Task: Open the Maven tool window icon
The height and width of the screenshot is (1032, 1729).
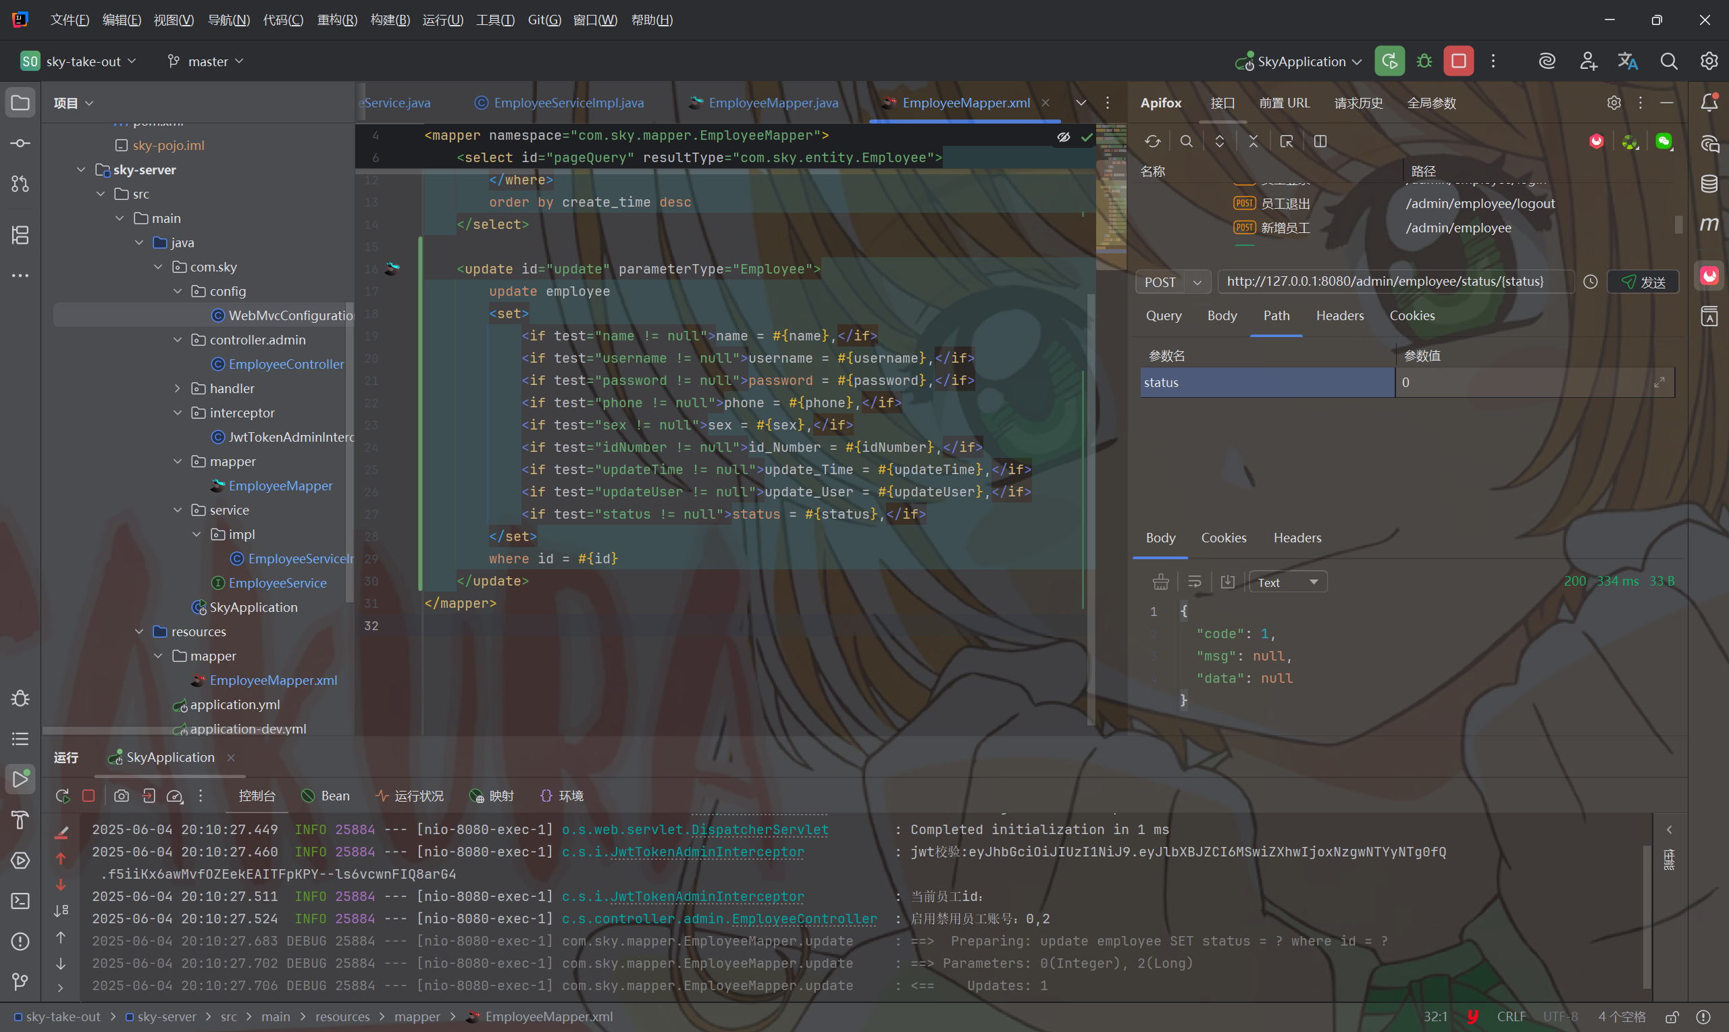Action: [x=1709, y=225]
